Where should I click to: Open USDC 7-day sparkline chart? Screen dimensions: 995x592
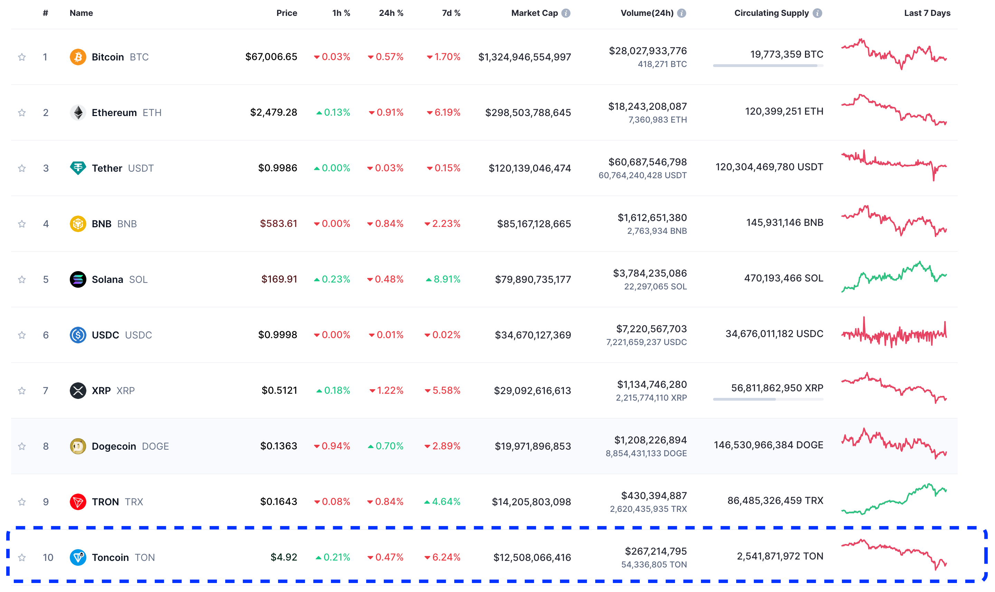[x=894, y=332]
